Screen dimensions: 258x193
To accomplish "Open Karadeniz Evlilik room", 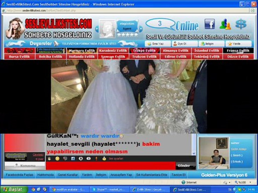I will pos(113,51).
